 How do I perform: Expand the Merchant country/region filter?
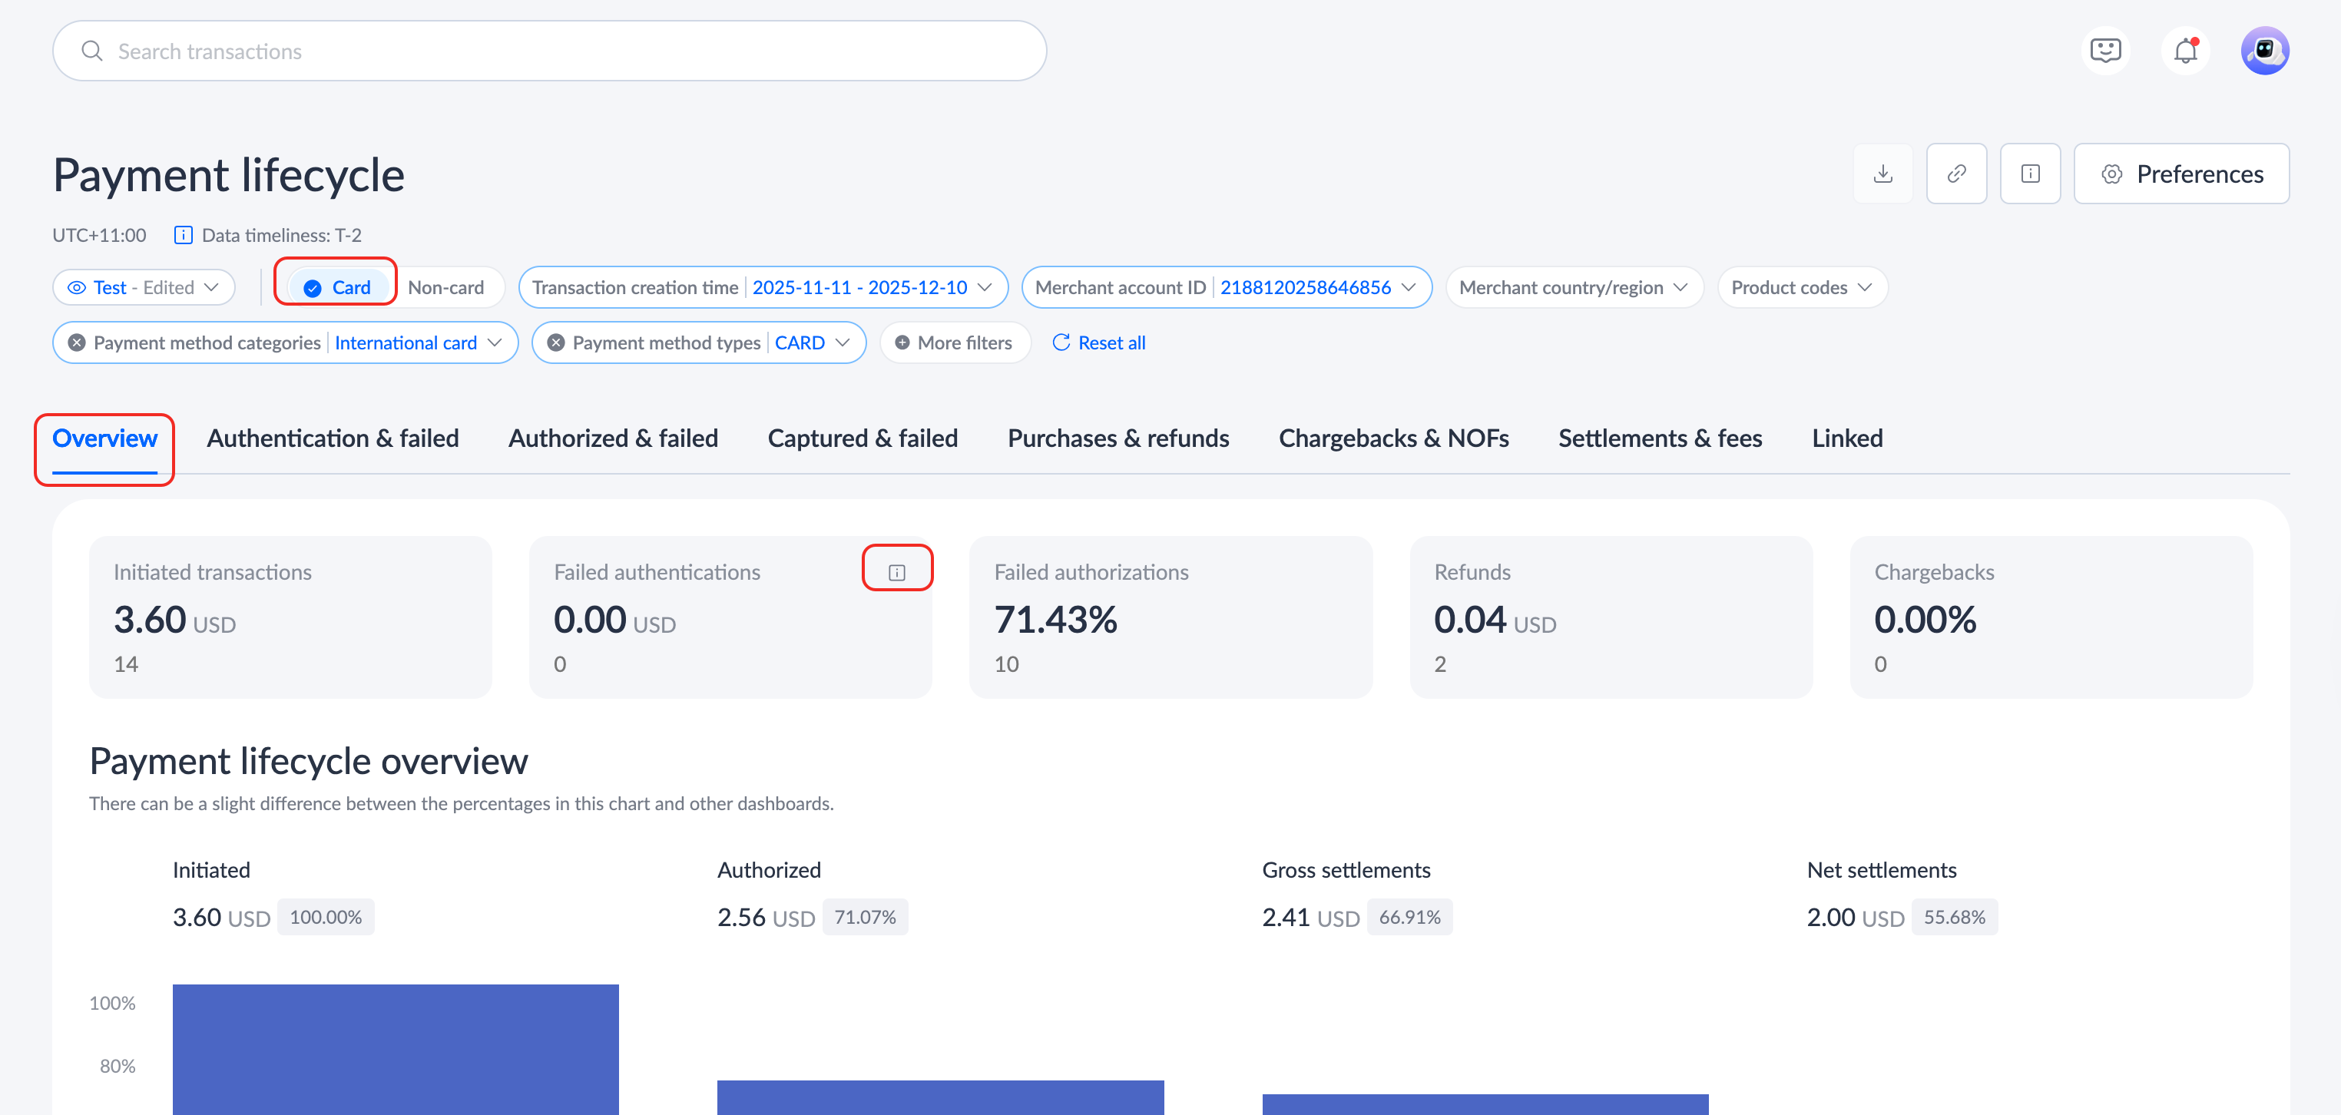(1573, 287)
